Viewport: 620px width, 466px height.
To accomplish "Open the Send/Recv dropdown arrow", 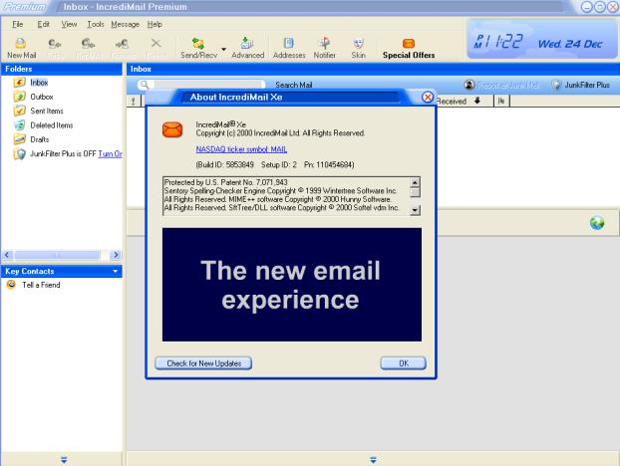I will pos(224,49).
